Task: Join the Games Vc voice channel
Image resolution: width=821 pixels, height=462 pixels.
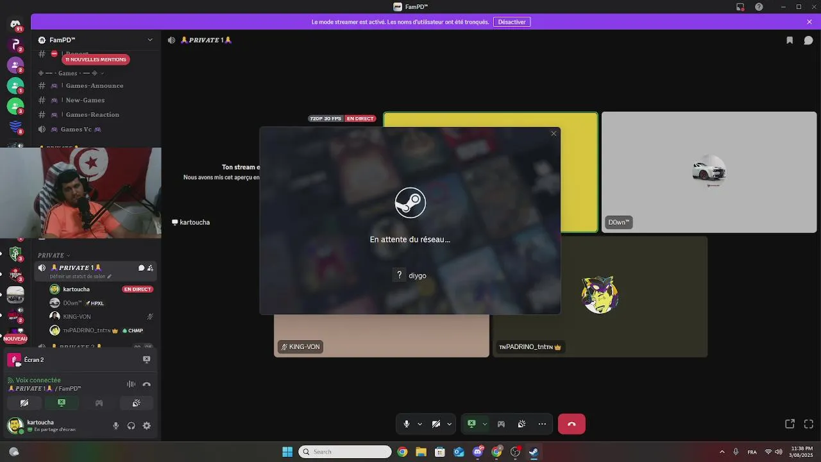Action: 95,129
